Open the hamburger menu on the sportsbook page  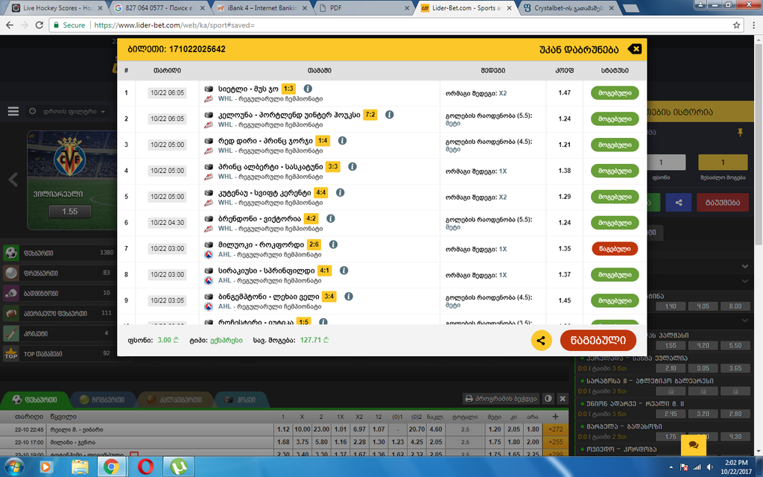tap(13, 112)
